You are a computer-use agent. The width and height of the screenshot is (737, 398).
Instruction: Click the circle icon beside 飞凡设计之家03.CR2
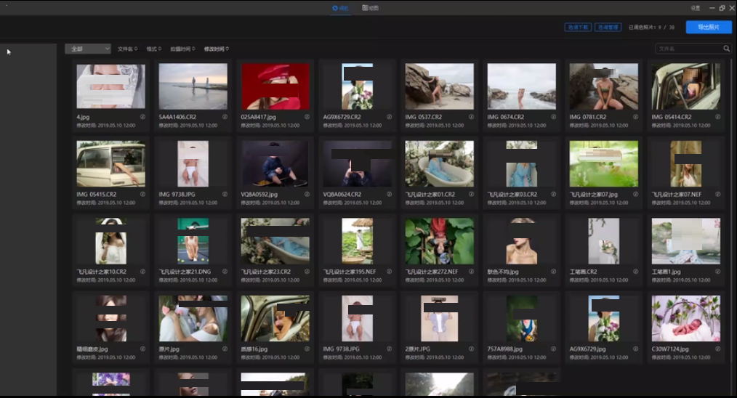(553, 194)
